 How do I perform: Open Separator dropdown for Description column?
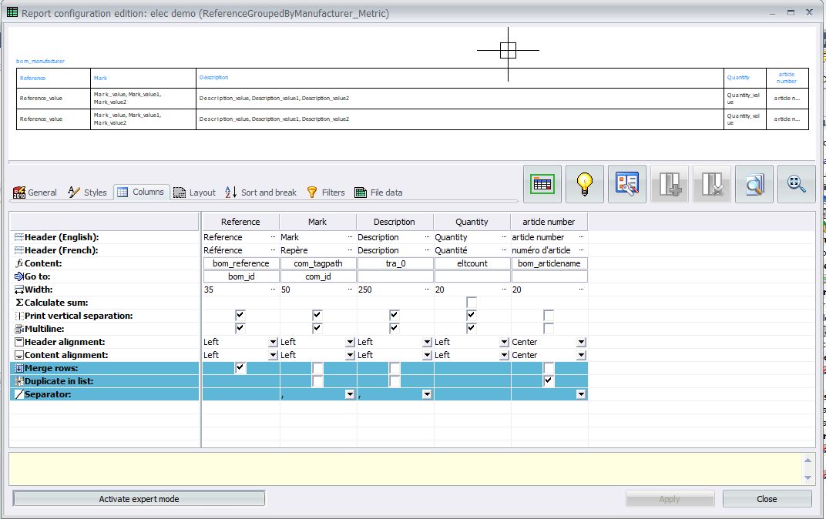[427, 394]
